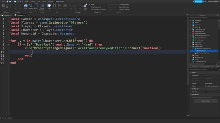
Task: Collapse the Attributes section in Properties
Action: [191, 95]
